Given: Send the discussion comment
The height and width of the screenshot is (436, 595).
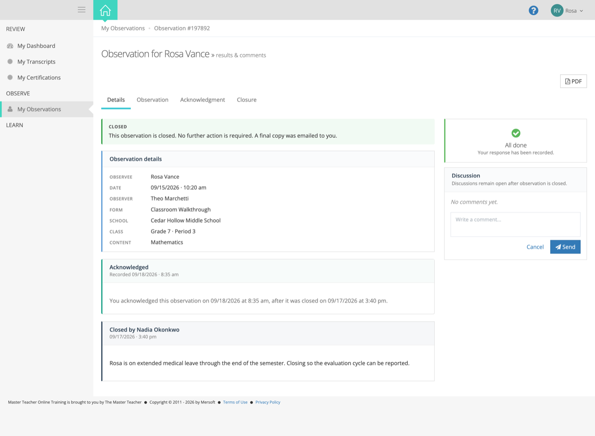Looking at the screenshot, I should (565, 247).
